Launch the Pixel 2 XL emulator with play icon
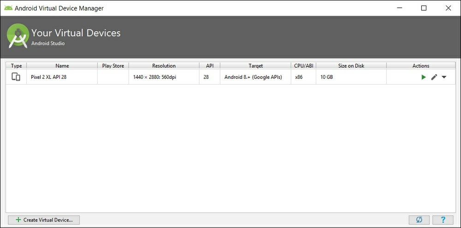This screenshot has width=461, height=228. [423, 77]
